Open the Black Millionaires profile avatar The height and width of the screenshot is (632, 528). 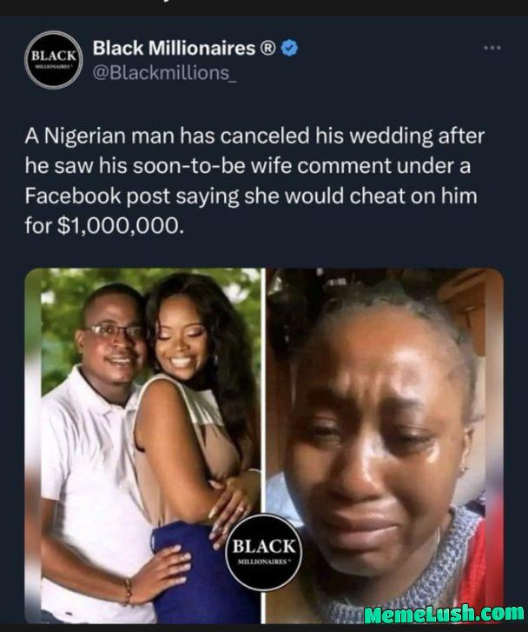click(x=54, y=60)
